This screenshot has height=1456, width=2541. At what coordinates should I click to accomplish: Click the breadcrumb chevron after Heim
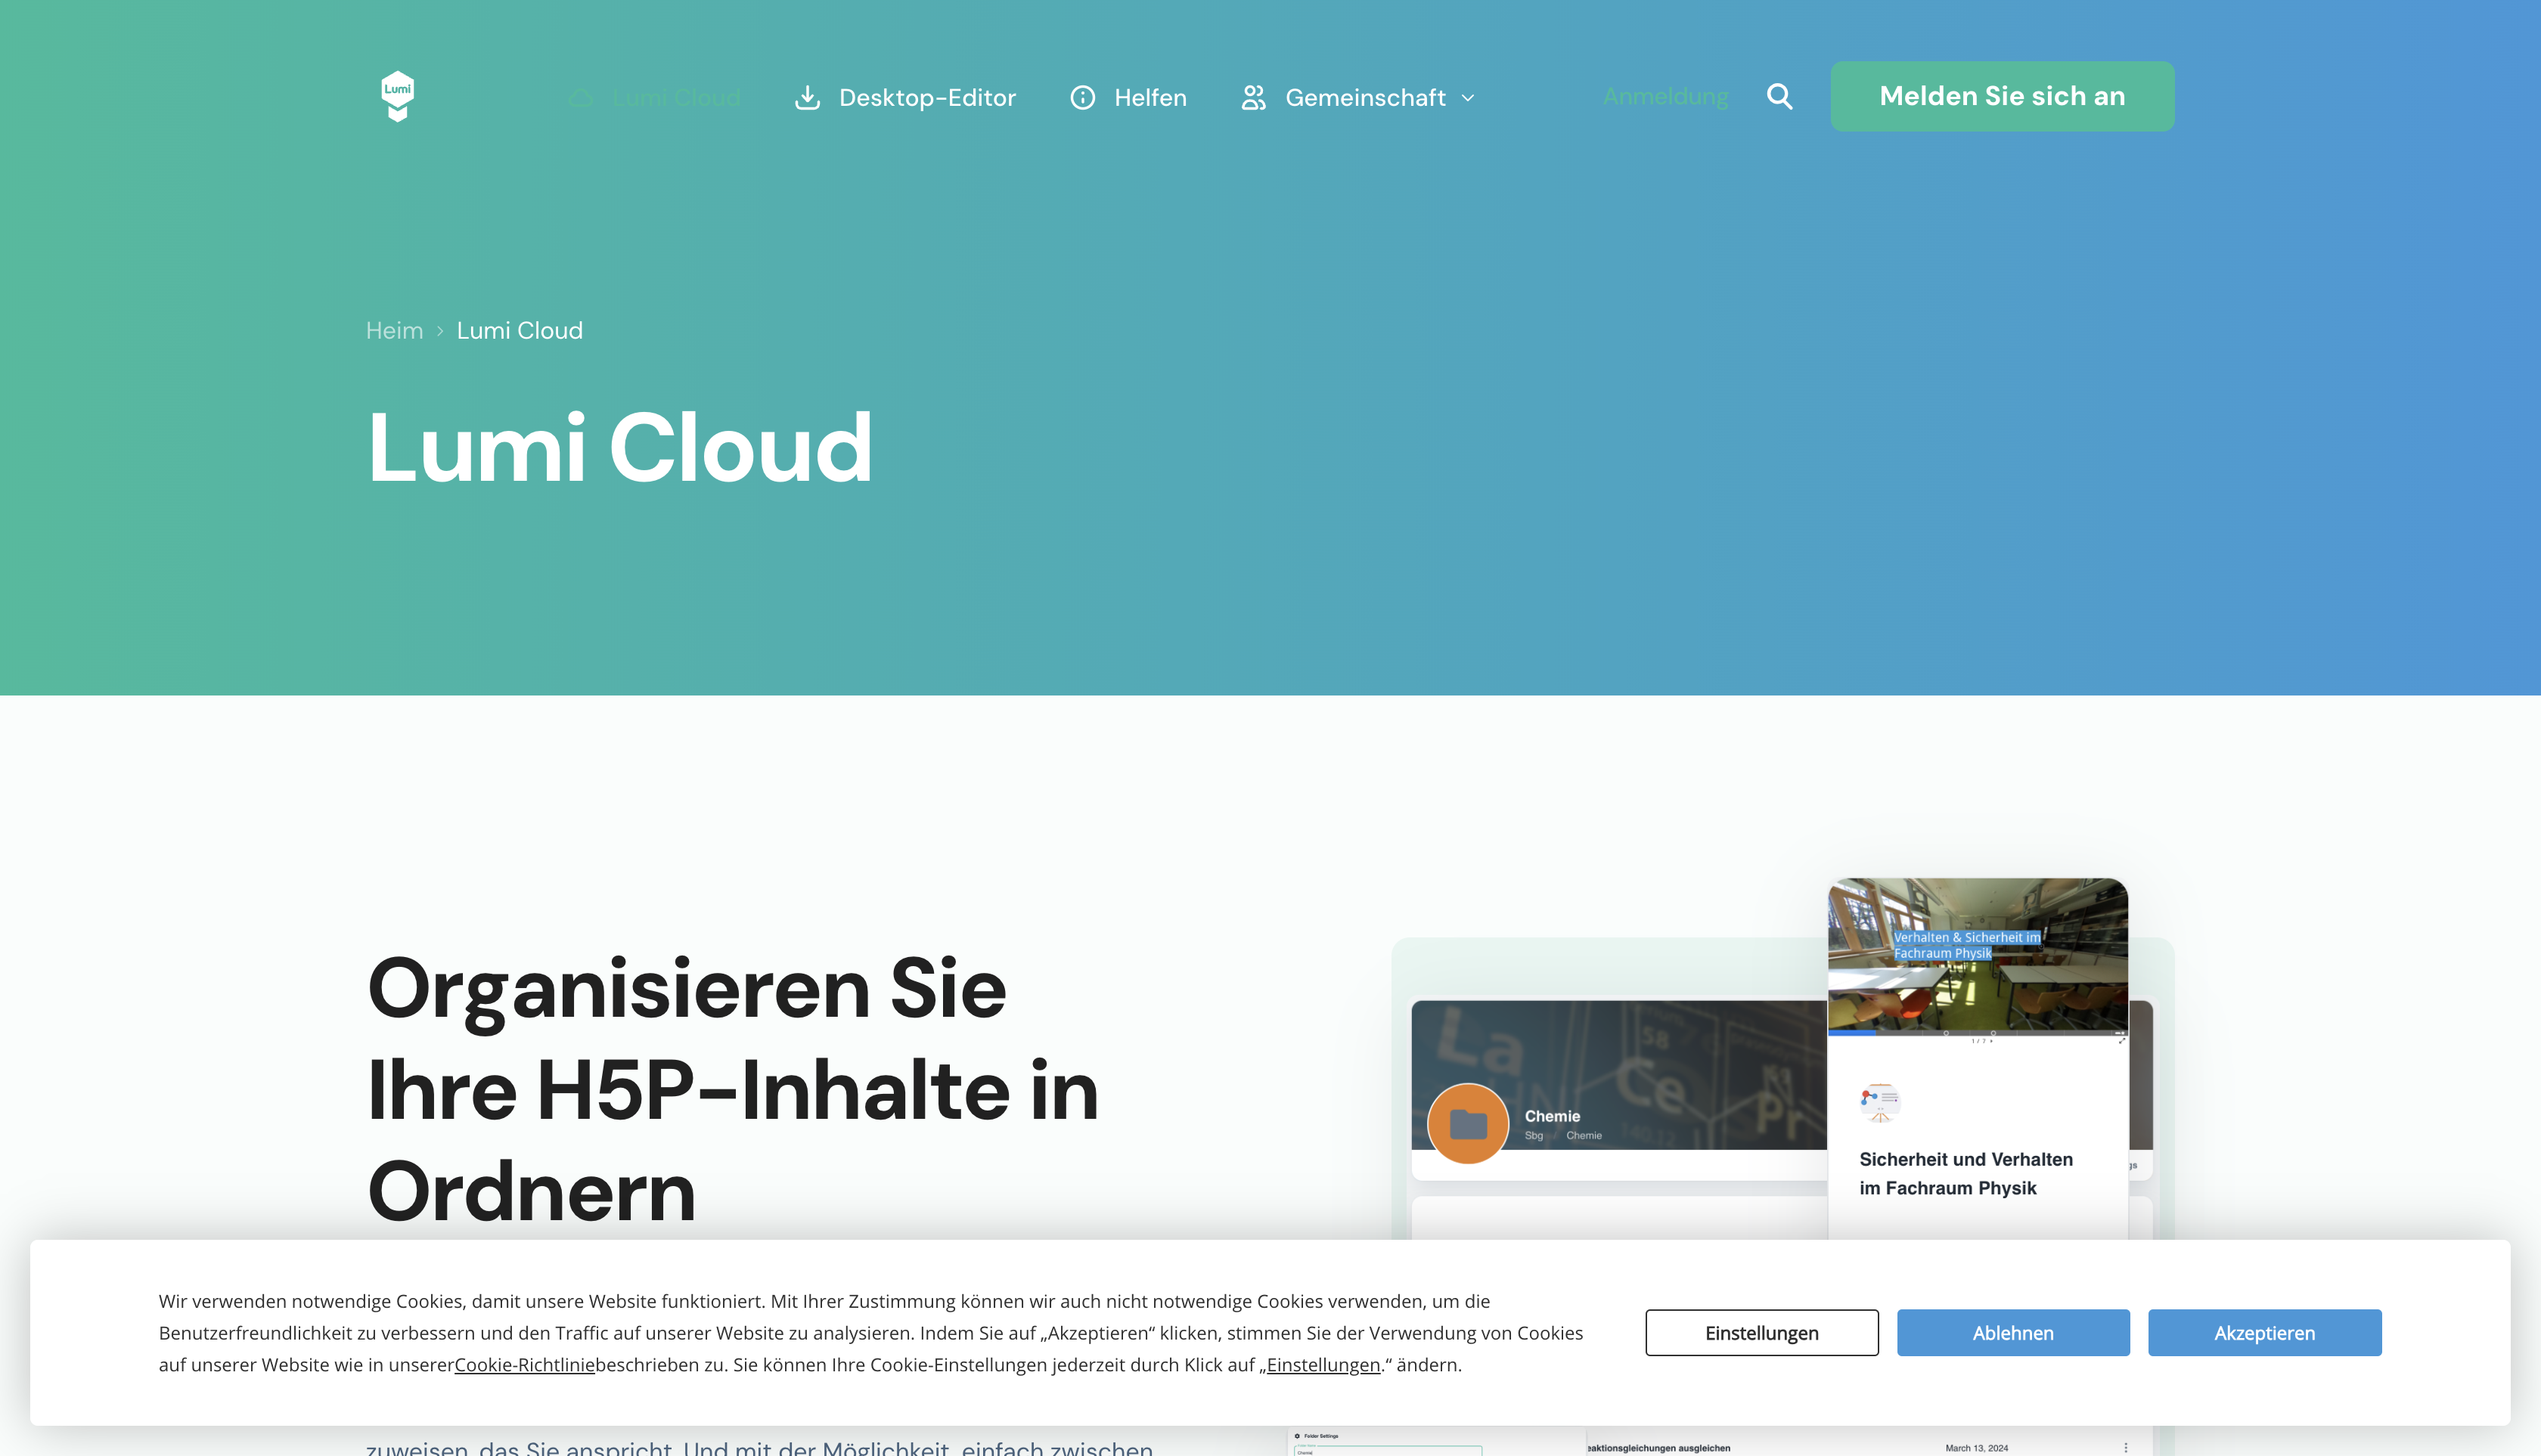440,331
